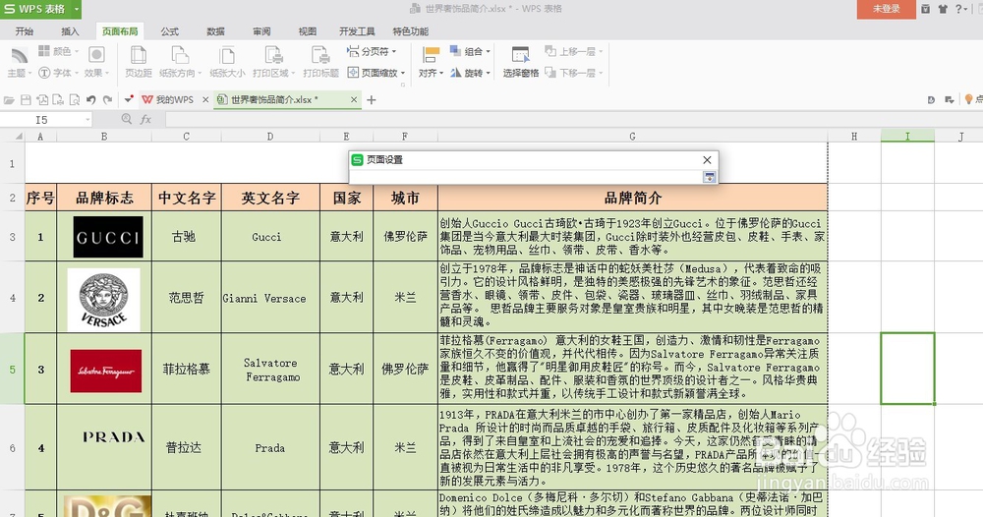Click 上移一层 bring forward
Screen dimensions: 983x517
[x=574, y=51]
